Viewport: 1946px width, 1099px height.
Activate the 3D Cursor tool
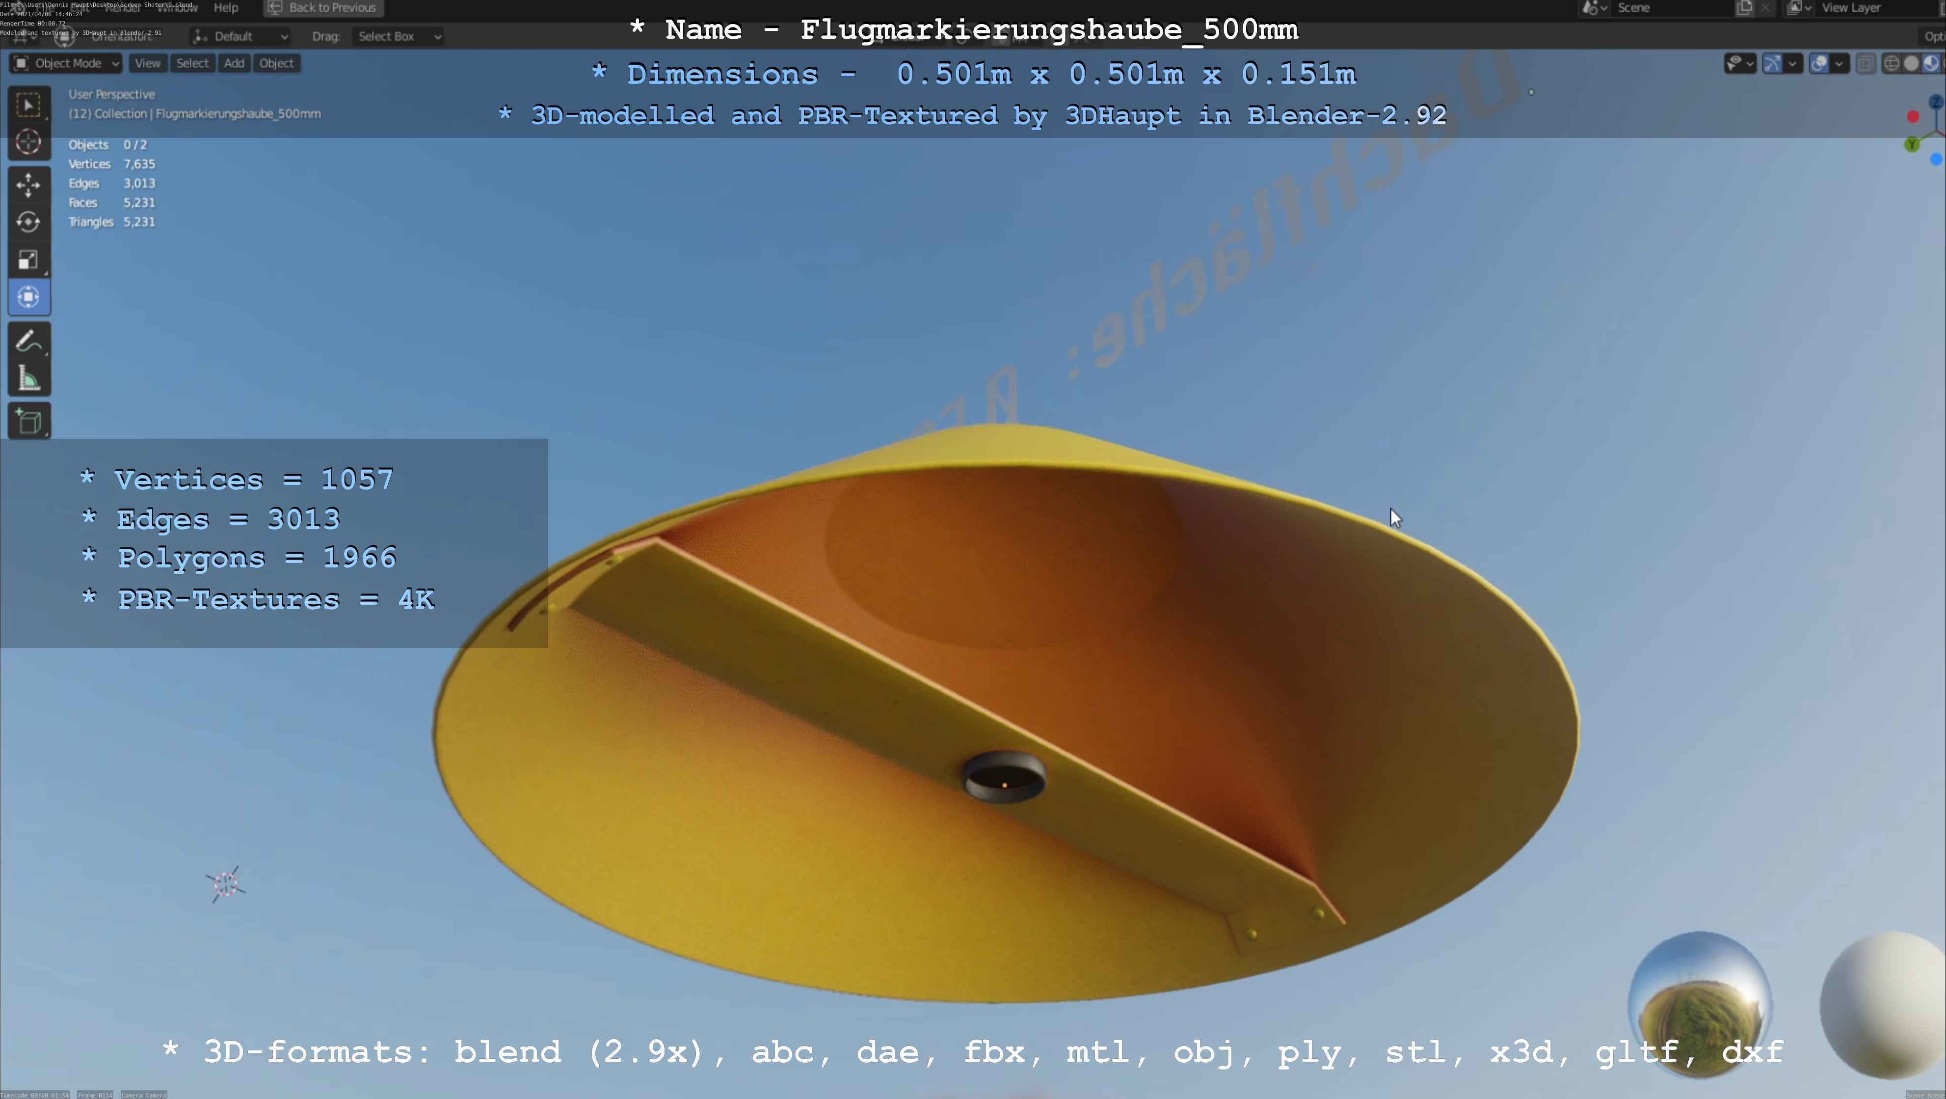pos(28,142)
